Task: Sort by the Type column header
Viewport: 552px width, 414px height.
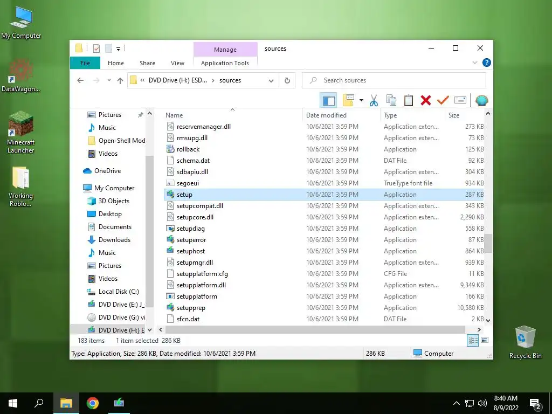Action: (412, 115)
